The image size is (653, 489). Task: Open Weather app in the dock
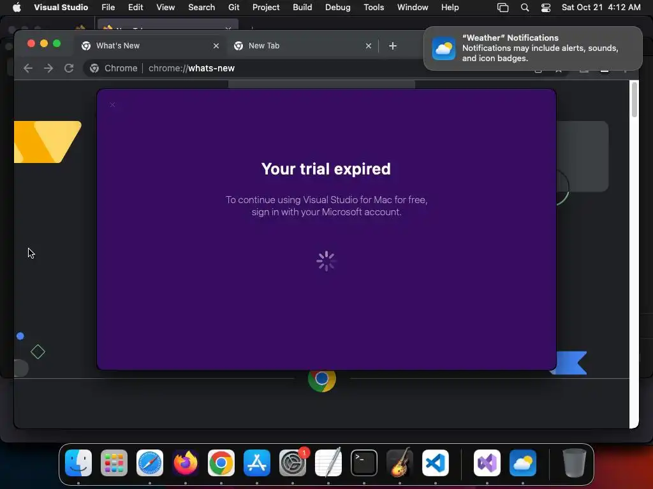[523, 463]
